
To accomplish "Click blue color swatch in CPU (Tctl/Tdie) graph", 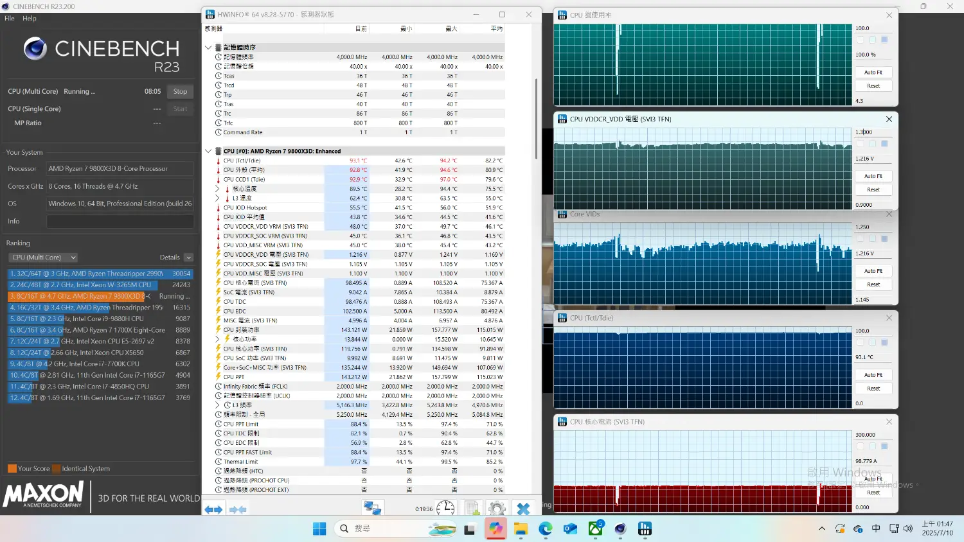I will [884, 342].
